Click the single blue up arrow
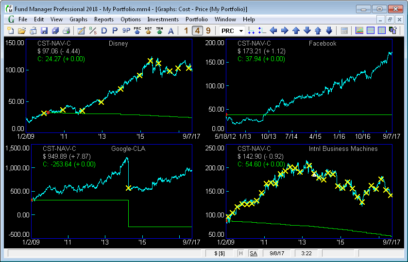 point(296,31)
